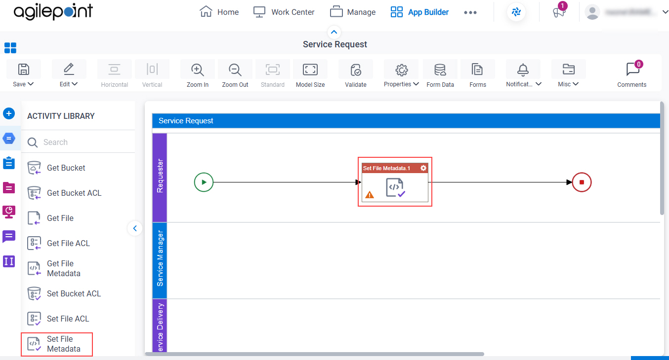The height and width of the screenshot is (360, 669).
Task: Click the red end event node
Action: click(582, 182)
